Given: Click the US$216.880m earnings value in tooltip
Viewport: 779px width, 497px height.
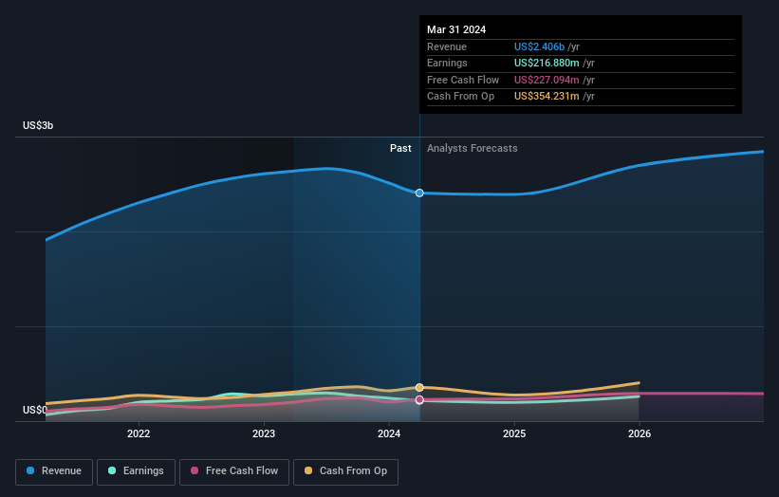Looking at the screenshot, I should coord(547,63).
